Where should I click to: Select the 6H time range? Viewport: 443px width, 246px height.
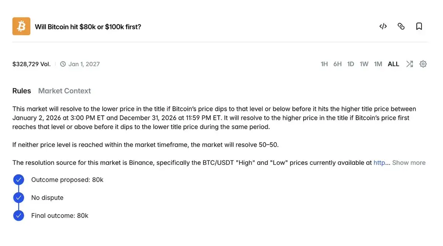tap(337, 64)
